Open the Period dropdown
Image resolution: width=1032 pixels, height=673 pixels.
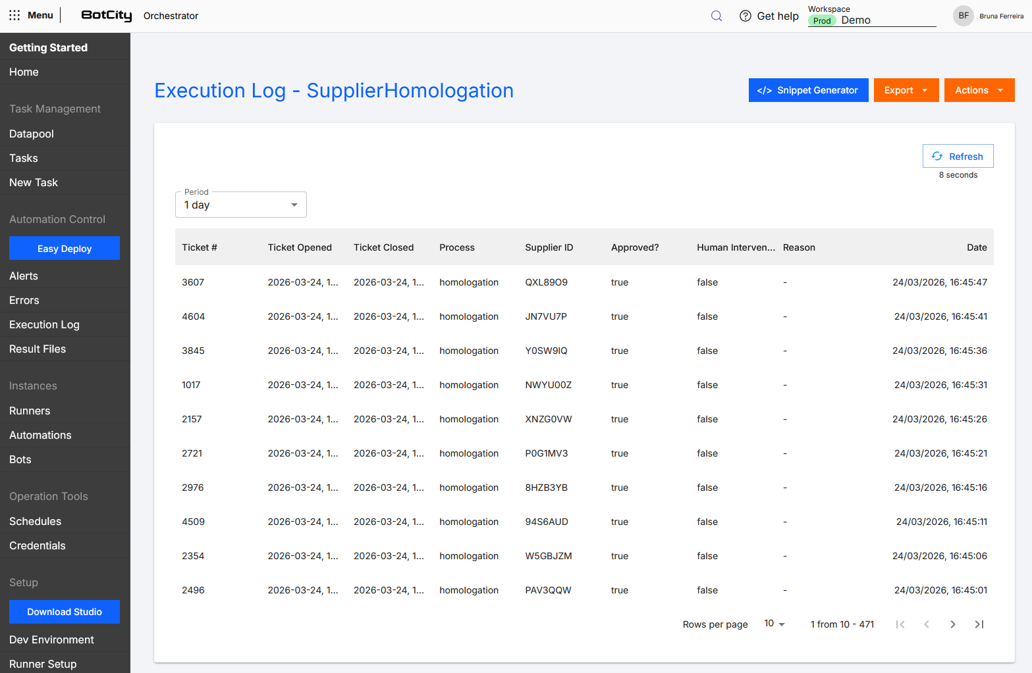point(240,205)
